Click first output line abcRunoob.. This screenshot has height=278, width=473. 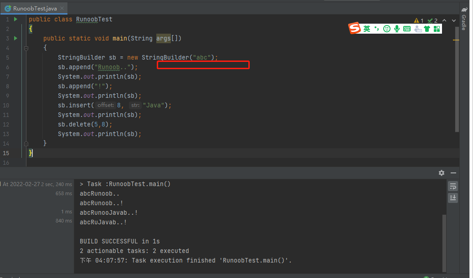click(x=99, y=194)
